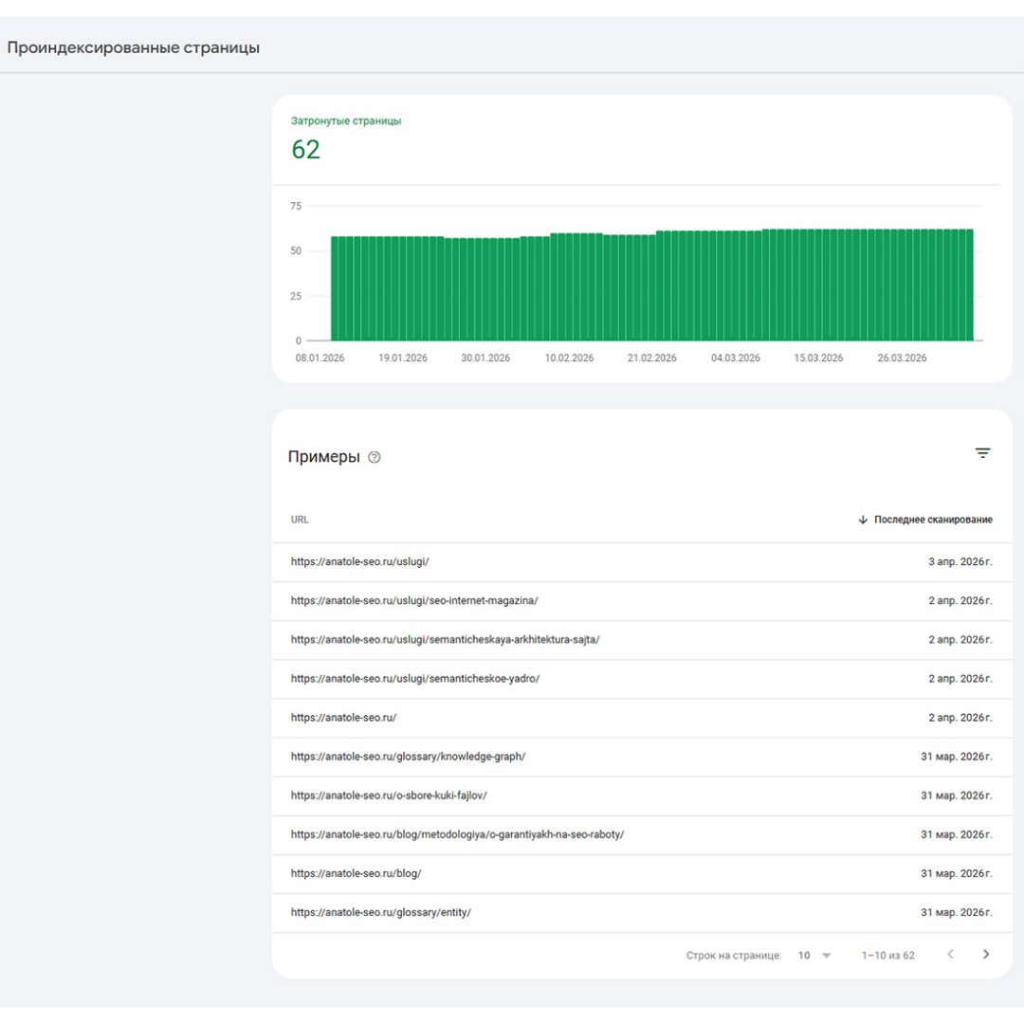Go to previous page of results

(950, 955)
